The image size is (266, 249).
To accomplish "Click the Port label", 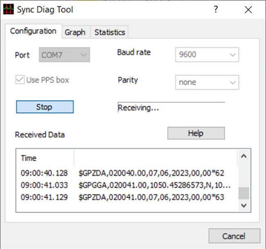I will point(22,55).
